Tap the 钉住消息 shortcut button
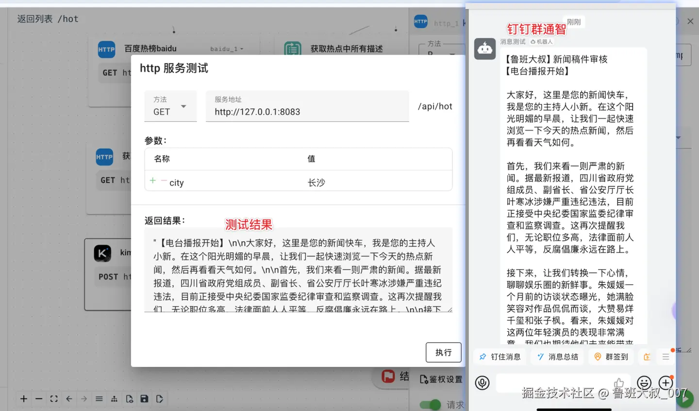This screenshot has height=411, width=699. (500, 357)
